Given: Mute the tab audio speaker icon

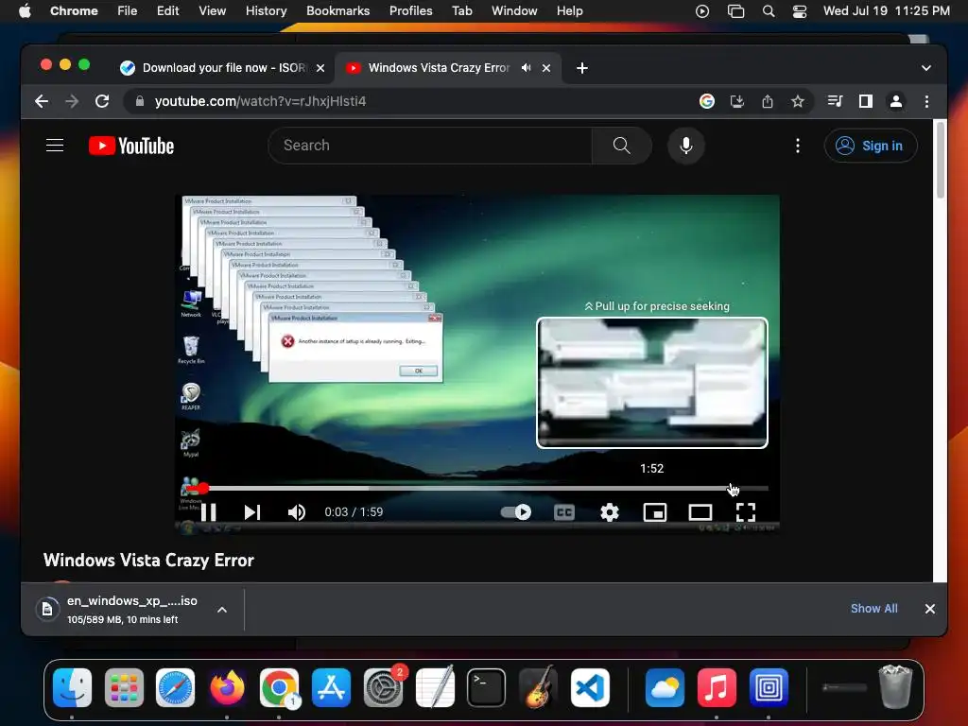Looking at the screenshot, I should 526,68.
